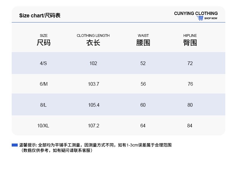Click the SHOP NOW link
The image size is (237, 169).
click(x=211, y=19)
